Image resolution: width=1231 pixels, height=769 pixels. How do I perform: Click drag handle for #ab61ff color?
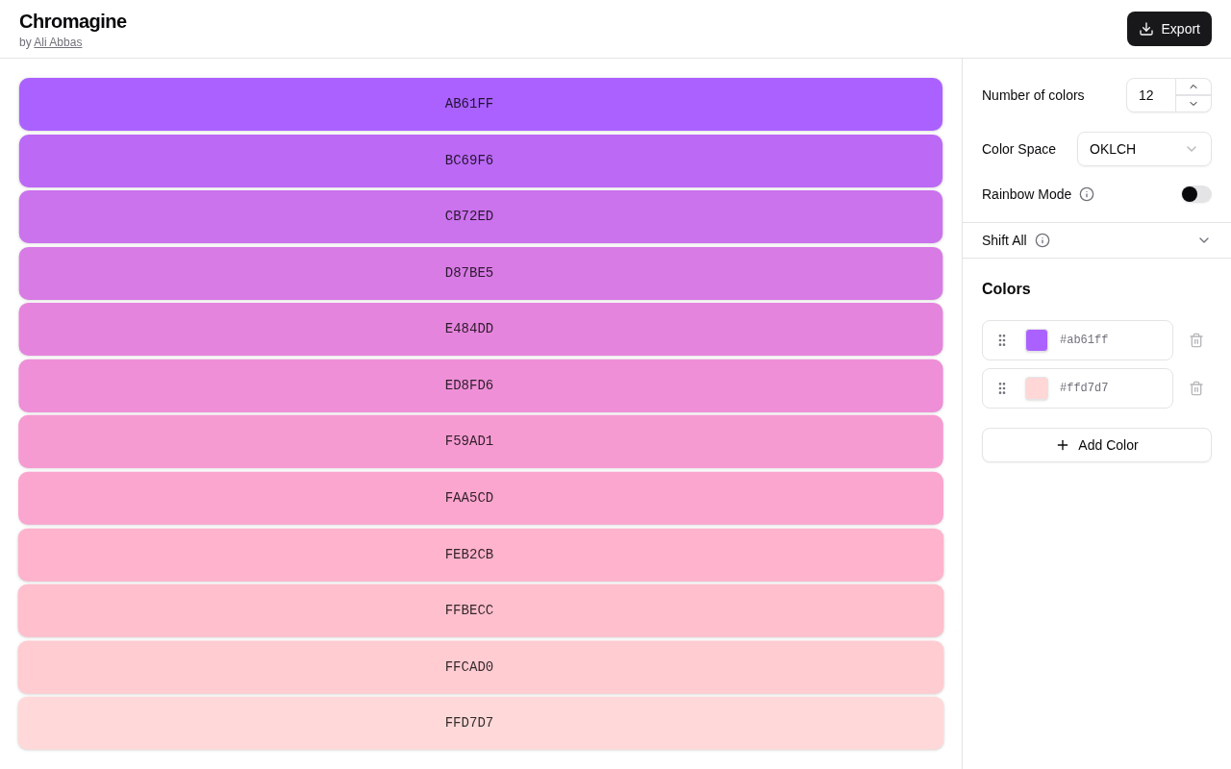[x=1002, y=340]
